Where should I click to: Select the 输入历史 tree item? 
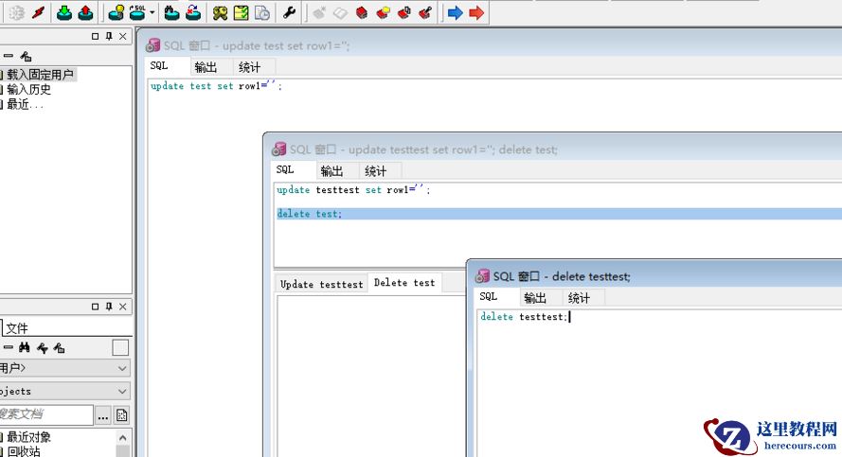(28, 90)
